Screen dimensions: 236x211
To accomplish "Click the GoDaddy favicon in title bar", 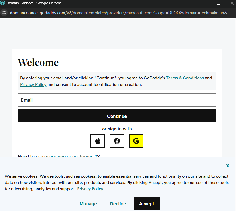I will tap(3, 3).
